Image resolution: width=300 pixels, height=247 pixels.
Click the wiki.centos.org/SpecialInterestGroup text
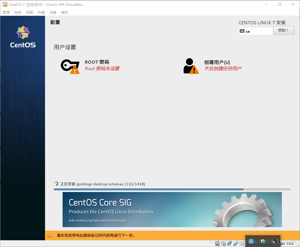[x=97, y=220]
